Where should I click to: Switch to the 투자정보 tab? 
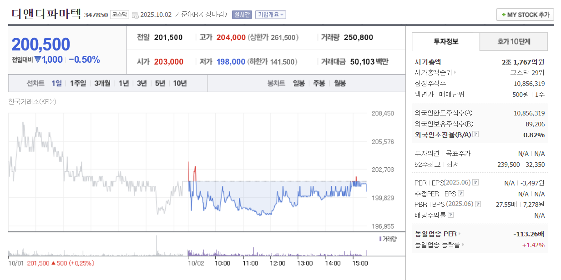pyautogui.click(x=446, y=42)
